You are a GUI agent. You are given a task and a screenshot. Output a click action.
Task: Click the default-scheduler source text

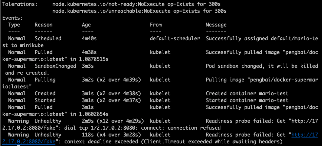[175, 39]
